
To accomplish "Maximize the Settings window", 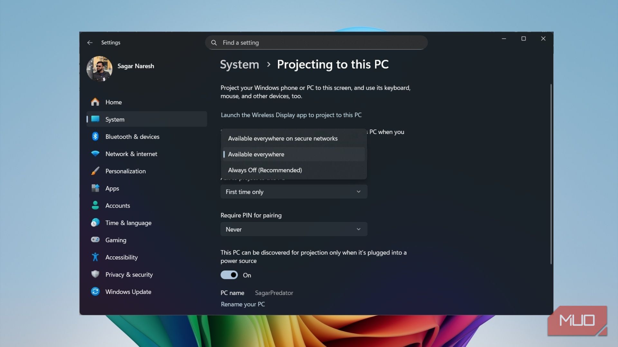I will click(523, 39).
